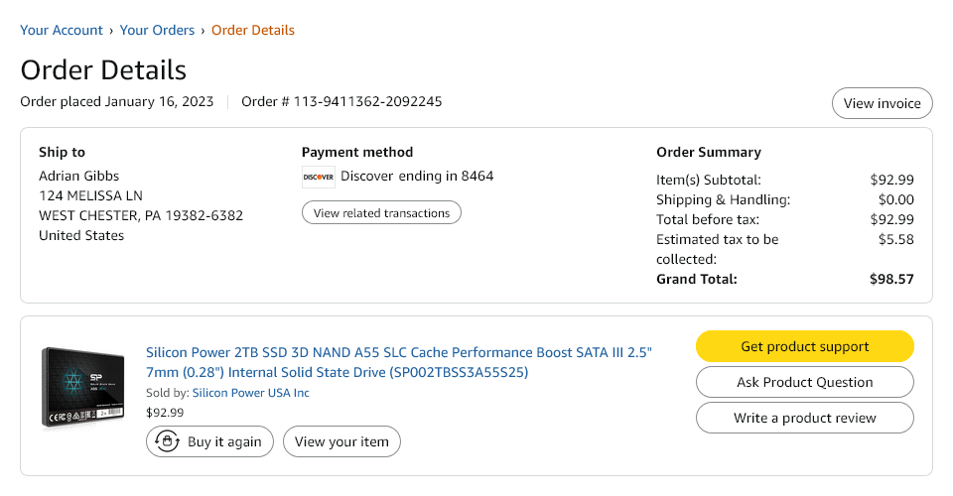Open the Your Account breadcrumb link
Image resolution: width=953 pixels, height=496 pixels.
[62, 30]
